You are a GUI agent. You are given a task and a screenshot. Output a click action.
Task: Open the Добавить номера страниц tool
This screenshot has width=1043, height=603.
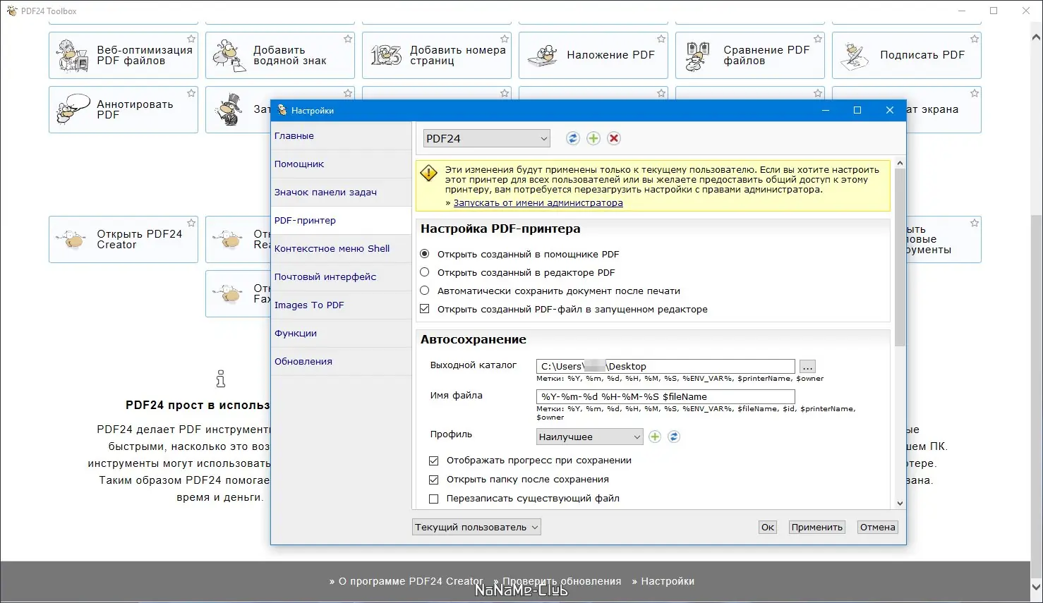point(437,55)
